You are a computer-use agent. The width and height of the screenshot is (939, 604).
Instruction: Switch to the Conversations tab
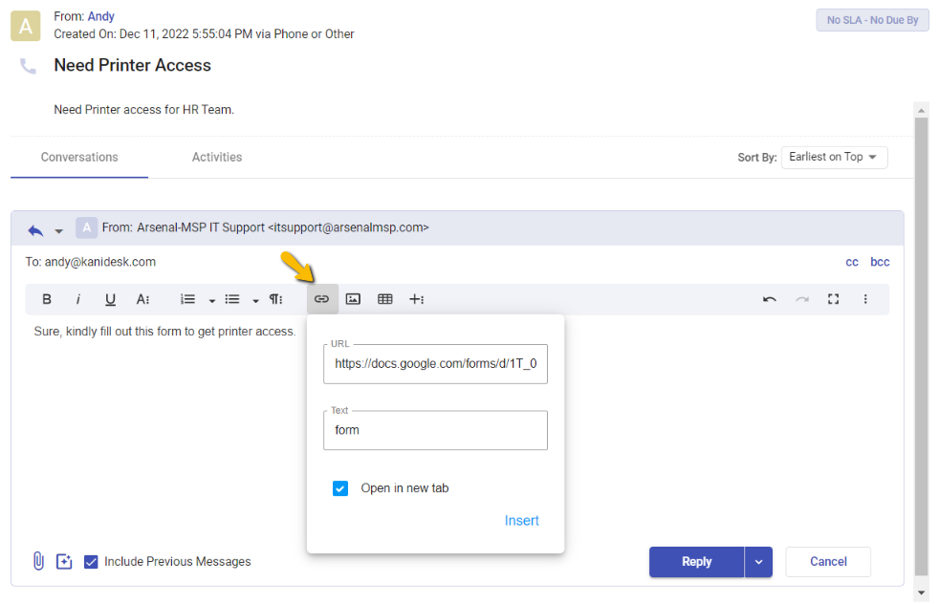pyautogui.click(x=79, y=158)
